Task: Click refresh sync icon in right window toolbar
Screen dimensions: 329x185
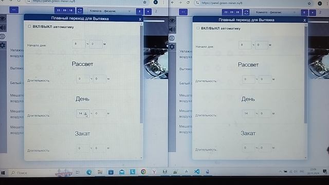Action: 246,12
